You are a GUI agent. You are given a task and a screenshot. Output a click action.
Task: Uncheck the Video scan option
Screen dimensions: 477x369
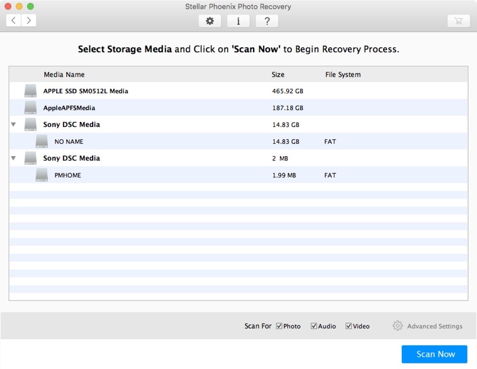[x=348, y=326]
